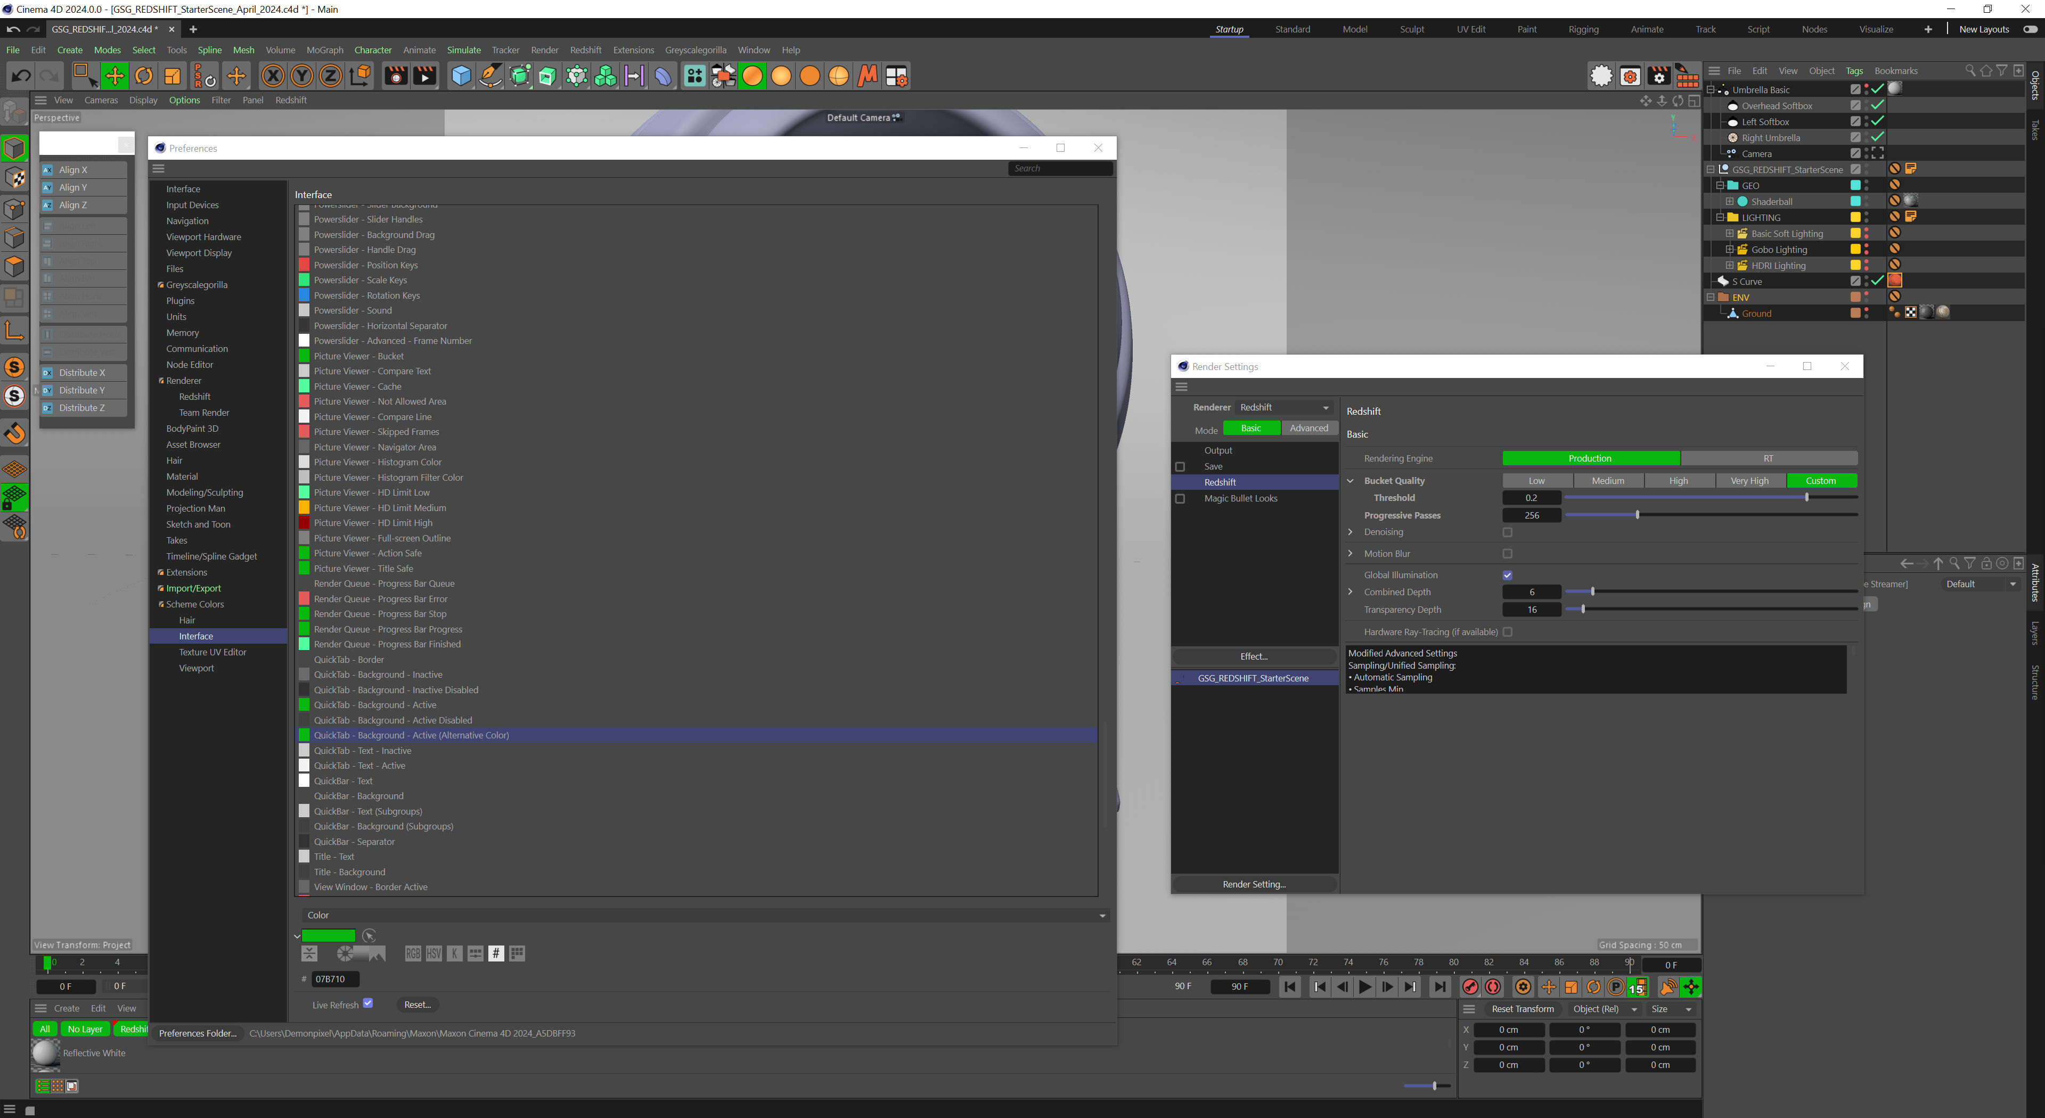The image size is (2045, 1118).
Task: Switch to the Sculpt layout tab
Action: [x=1411, y=29]
